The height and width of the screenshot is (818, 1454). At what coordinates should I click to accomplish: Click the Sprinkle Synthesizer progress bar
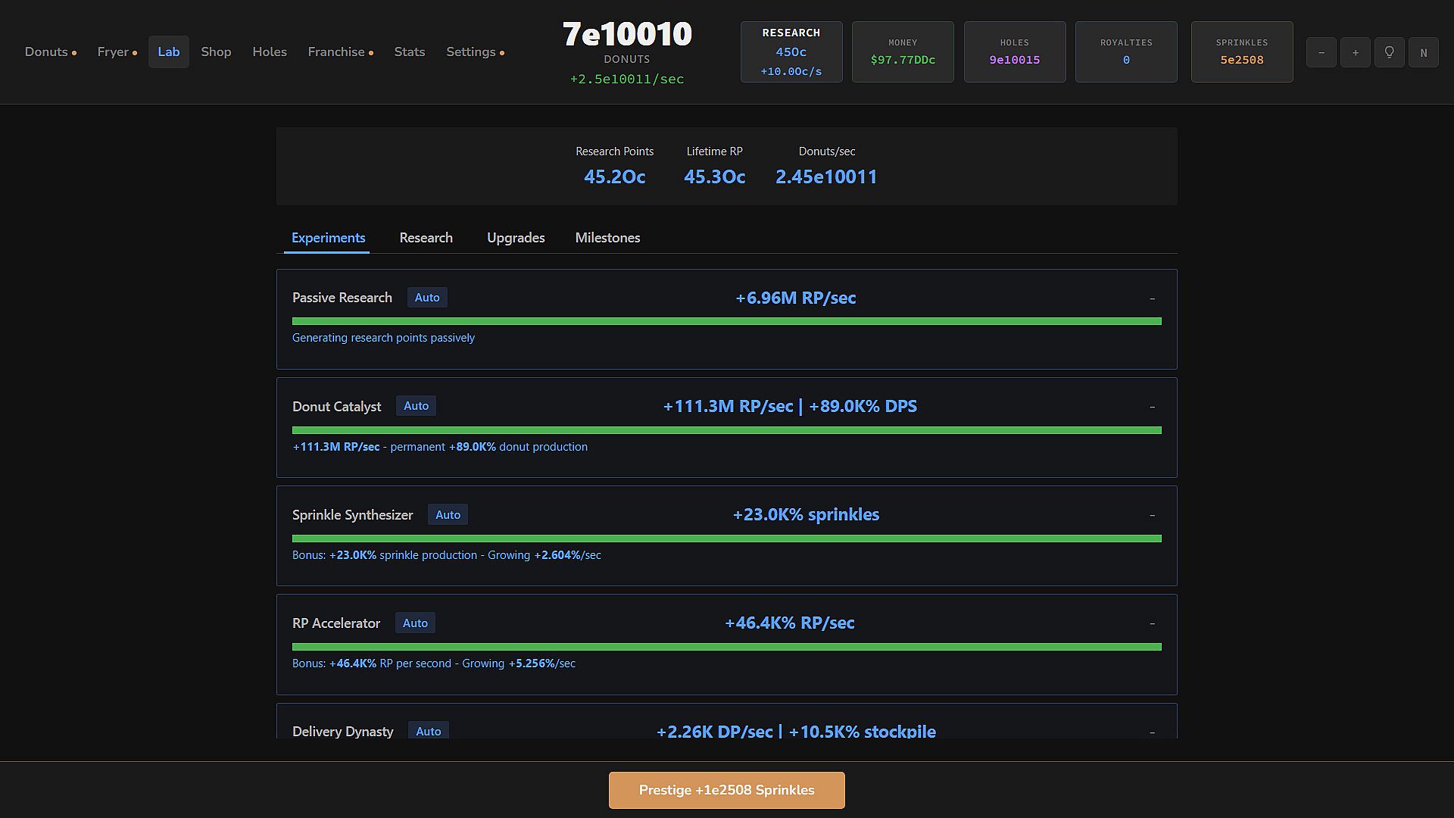coord(727,539)
